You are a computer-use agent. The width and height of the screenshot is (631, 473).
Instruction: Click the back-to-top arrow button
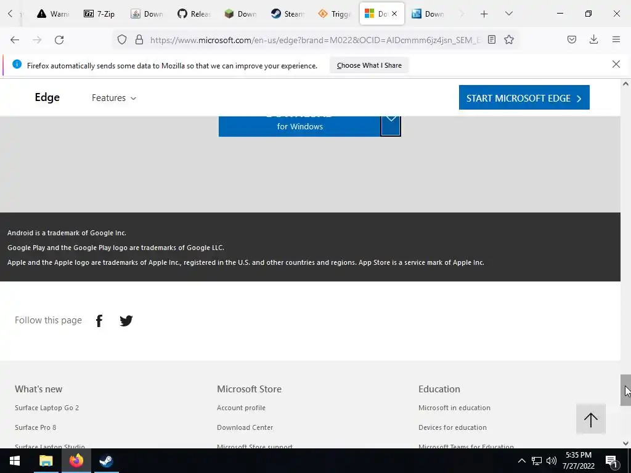(x=591, y=419)
